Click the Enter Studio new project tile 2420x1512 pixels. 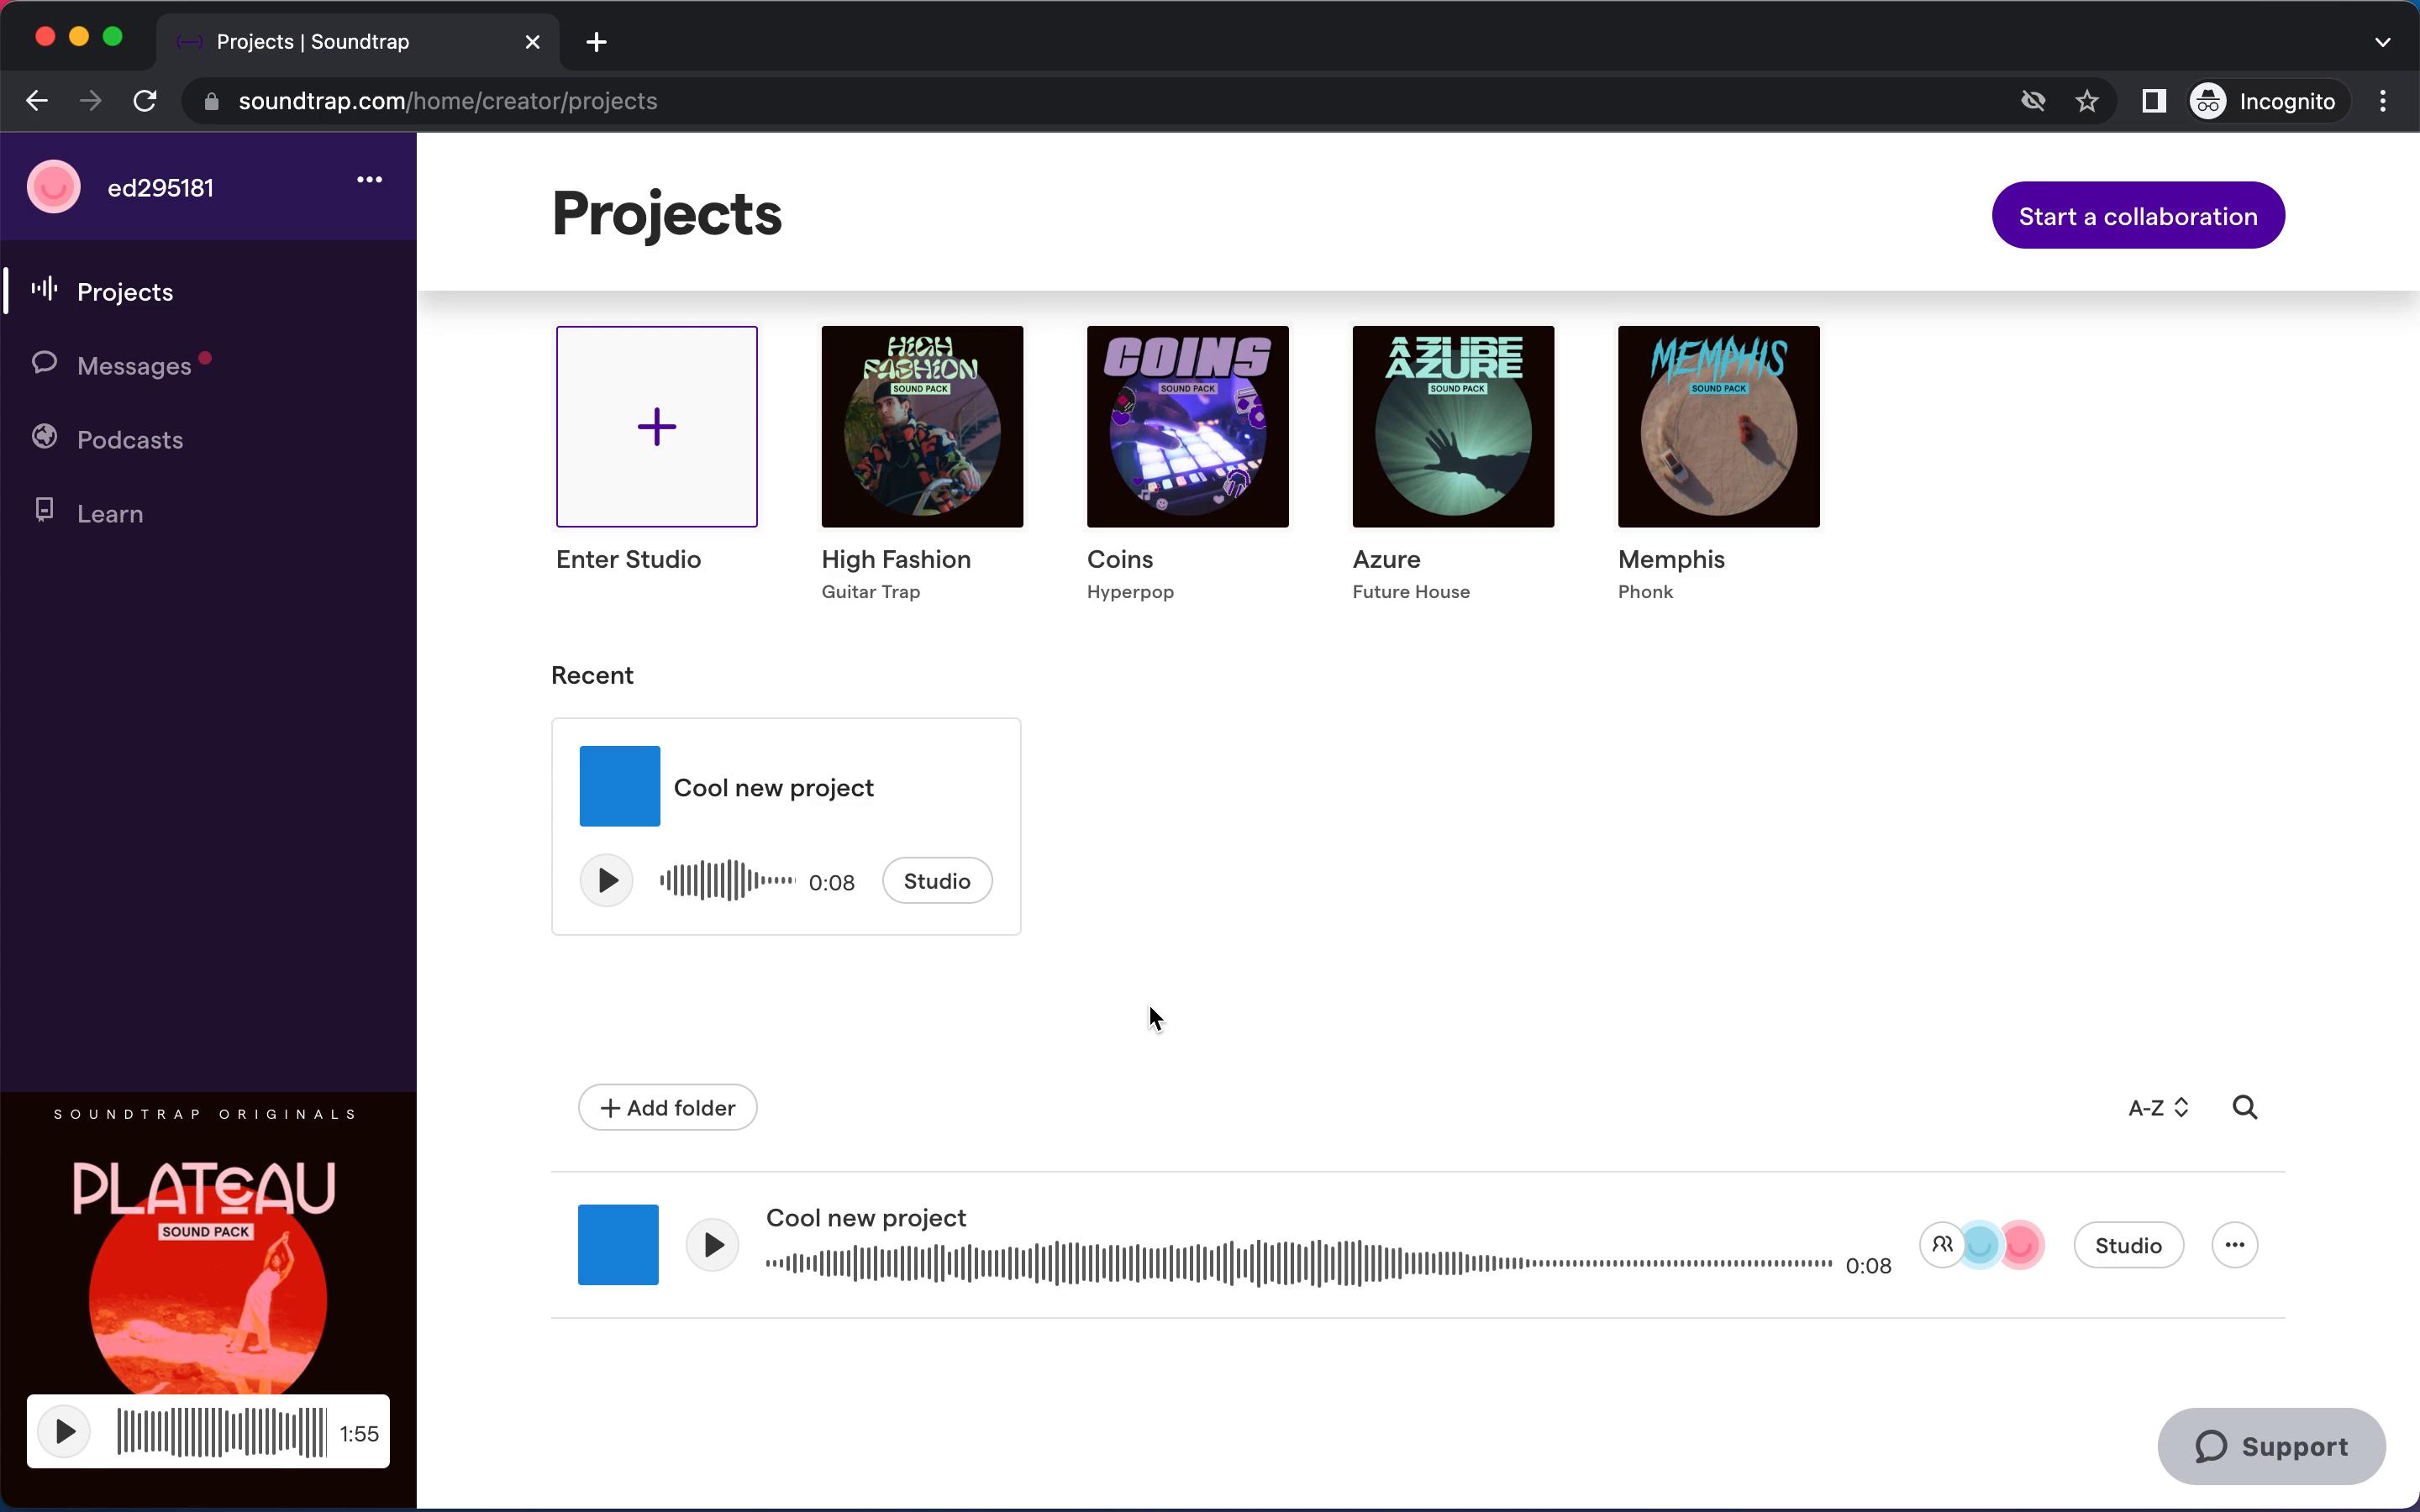pyautogui.click(x=657, y=427)
